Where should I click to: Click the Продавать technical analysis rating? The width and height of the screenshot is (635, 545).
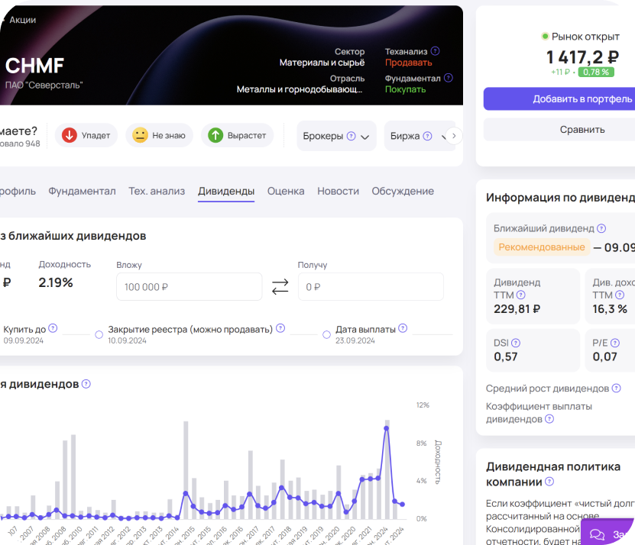point(408,63)
